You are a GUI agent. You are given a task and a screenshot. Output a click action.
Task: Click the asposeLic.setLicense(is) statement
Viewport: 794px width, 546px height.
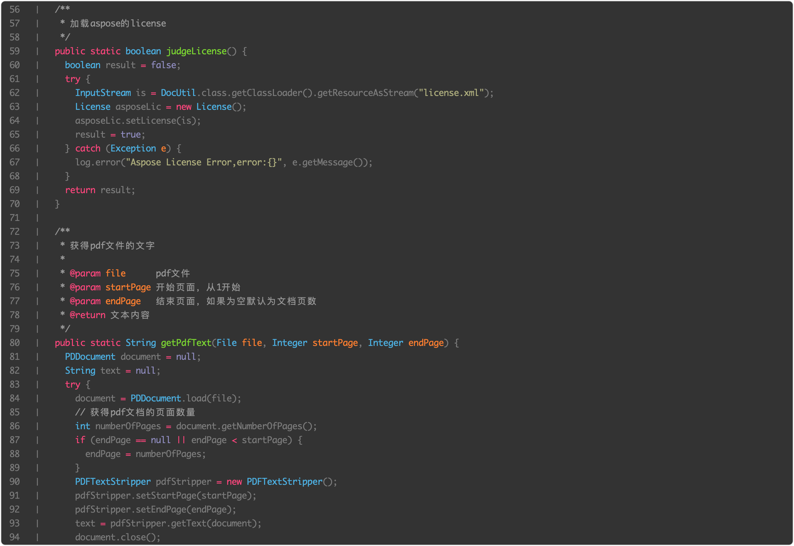coord(138,121)
